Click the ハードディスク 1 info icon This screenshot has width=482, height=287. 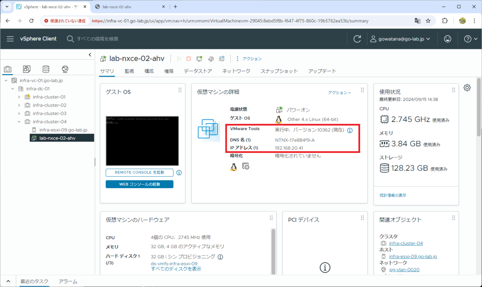tap(220, 257)
